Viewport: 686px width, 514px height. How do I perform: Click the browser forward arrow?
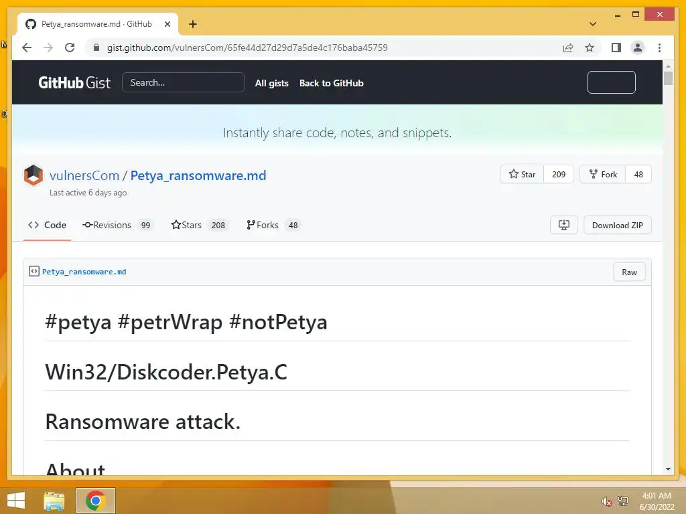click(x=48, y=48)
